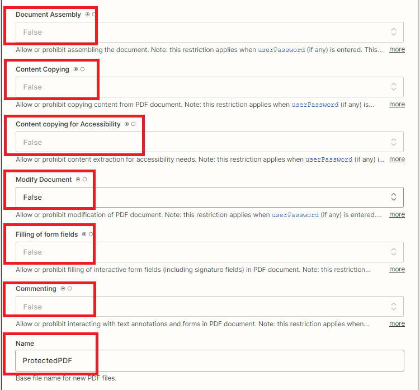Click 'more' link under Filling of form fields
Viewport: 420px width, 390px height.
(397, 269)
